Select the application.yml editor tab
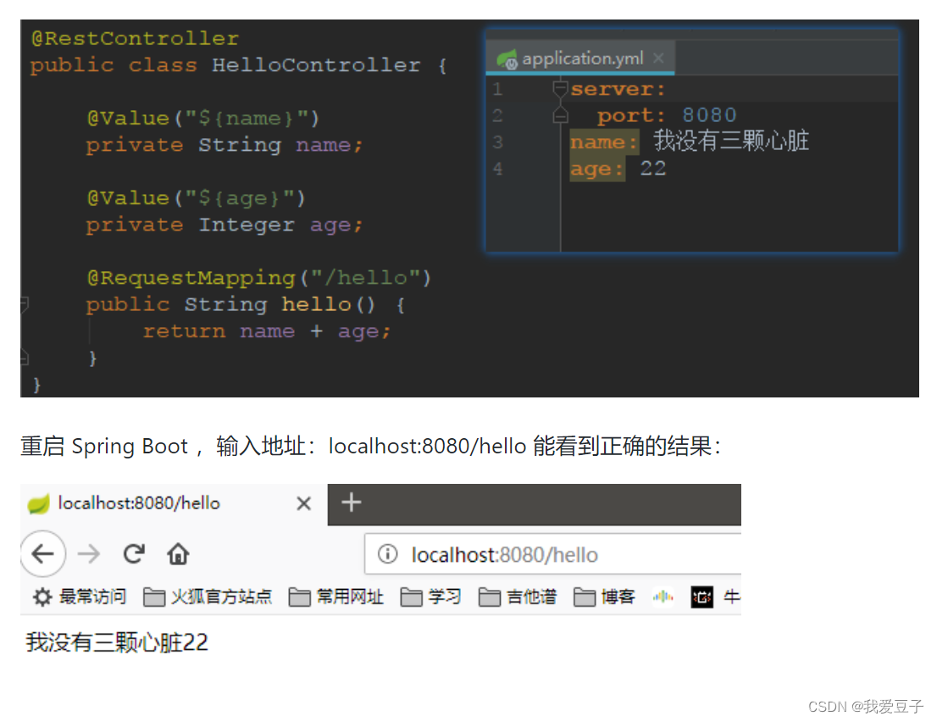This screenshot has width=937, height=722. click(580, 58)
